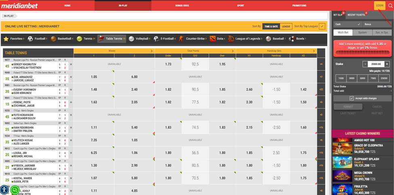Select Football sport filter

click(38, 39)
